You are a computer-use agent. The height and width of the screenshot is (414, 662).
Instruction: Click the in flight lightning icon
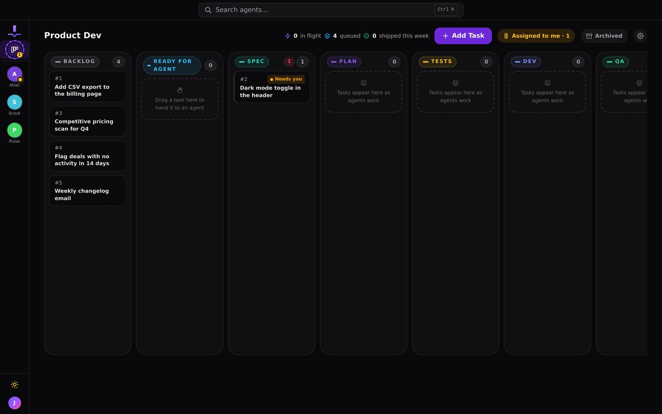tap(288, 36)
